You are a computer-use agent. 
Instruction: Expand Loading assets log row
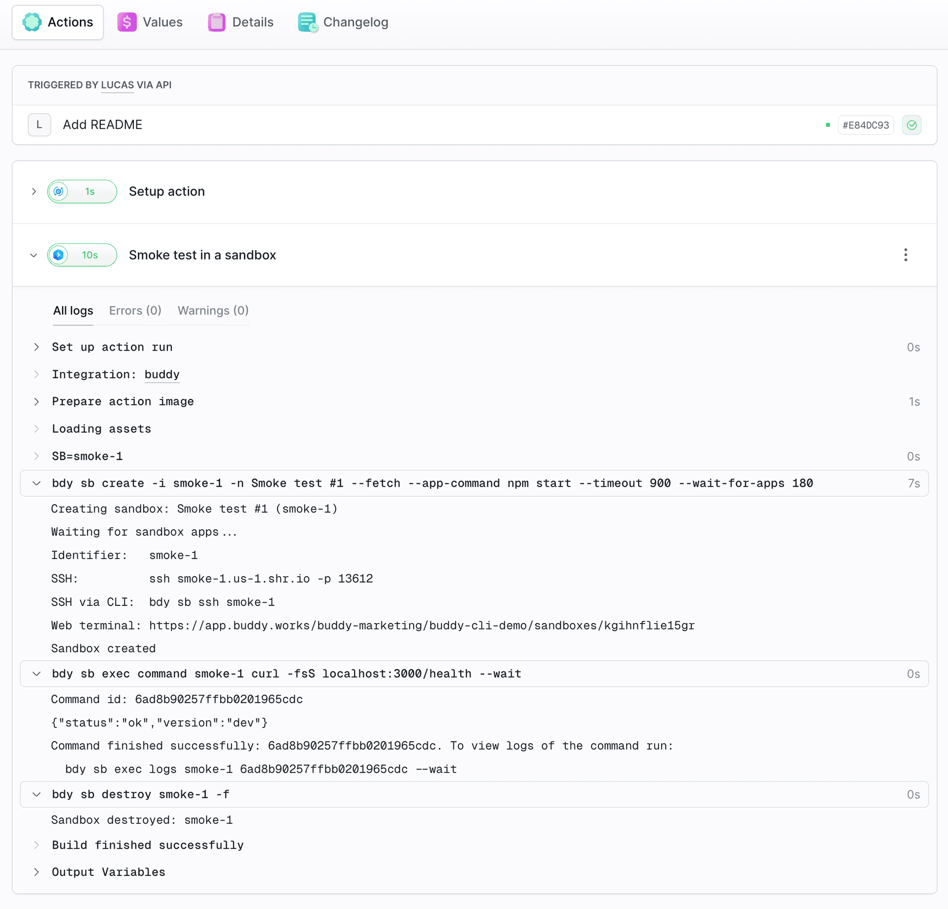[x=37, y=429]
